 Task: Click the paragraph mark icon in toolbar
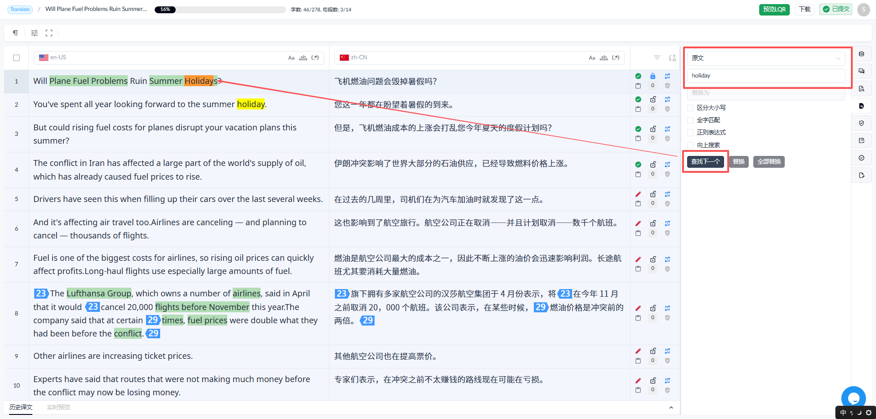(x=16, y=33)
